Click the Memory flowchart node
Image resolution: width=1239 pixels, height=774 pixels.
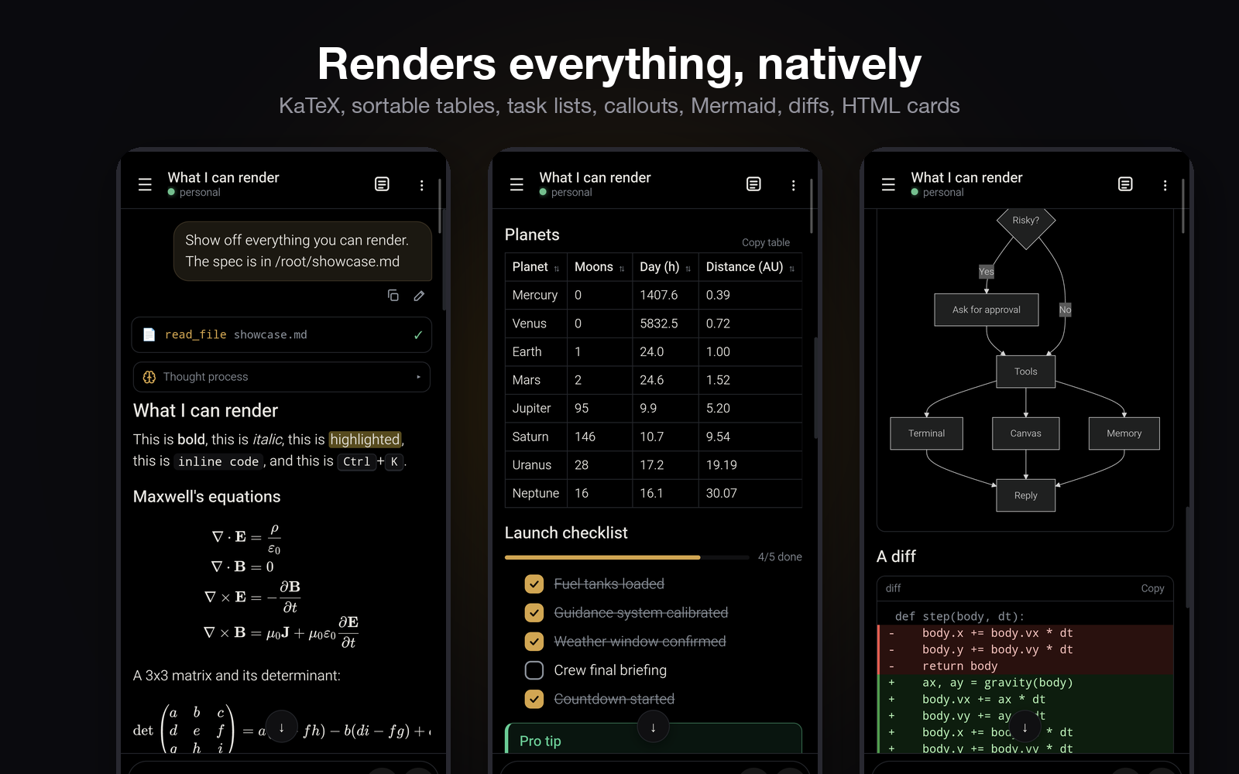tap(1124, 433)
